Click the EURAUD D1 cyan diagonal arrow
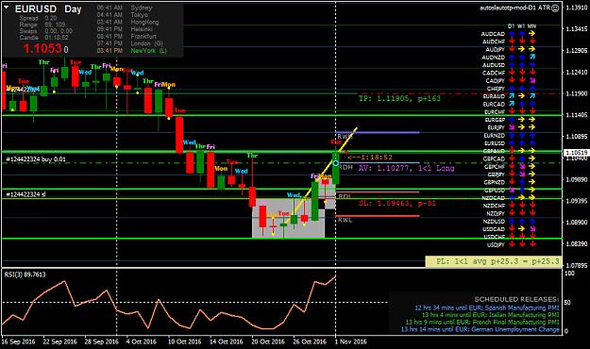 [512, 96]
